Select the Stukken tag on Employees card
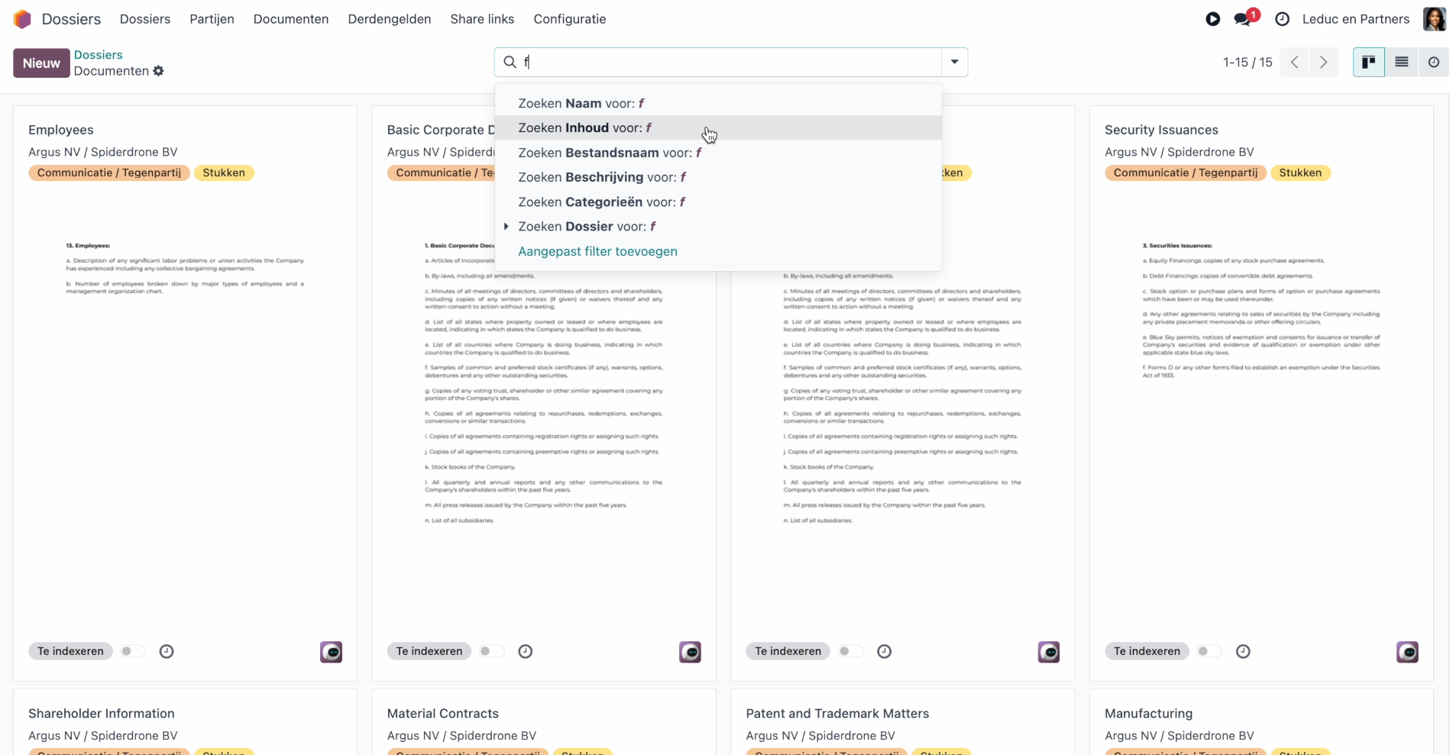 tap(224, 173)
